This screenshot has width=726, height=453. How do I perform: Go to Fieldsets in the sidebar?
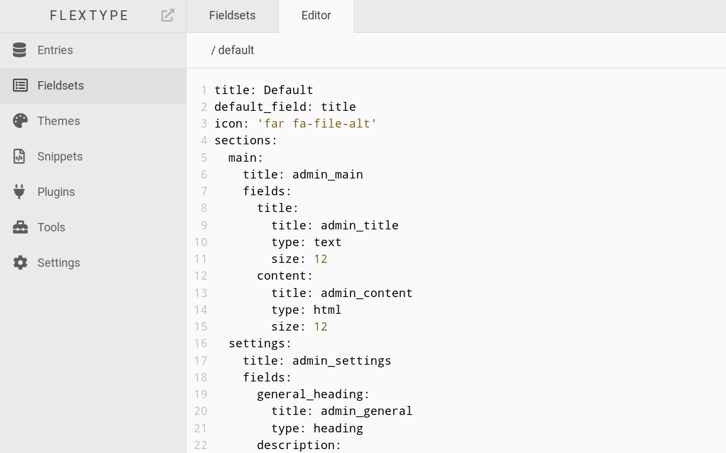[x=93, y=86]
